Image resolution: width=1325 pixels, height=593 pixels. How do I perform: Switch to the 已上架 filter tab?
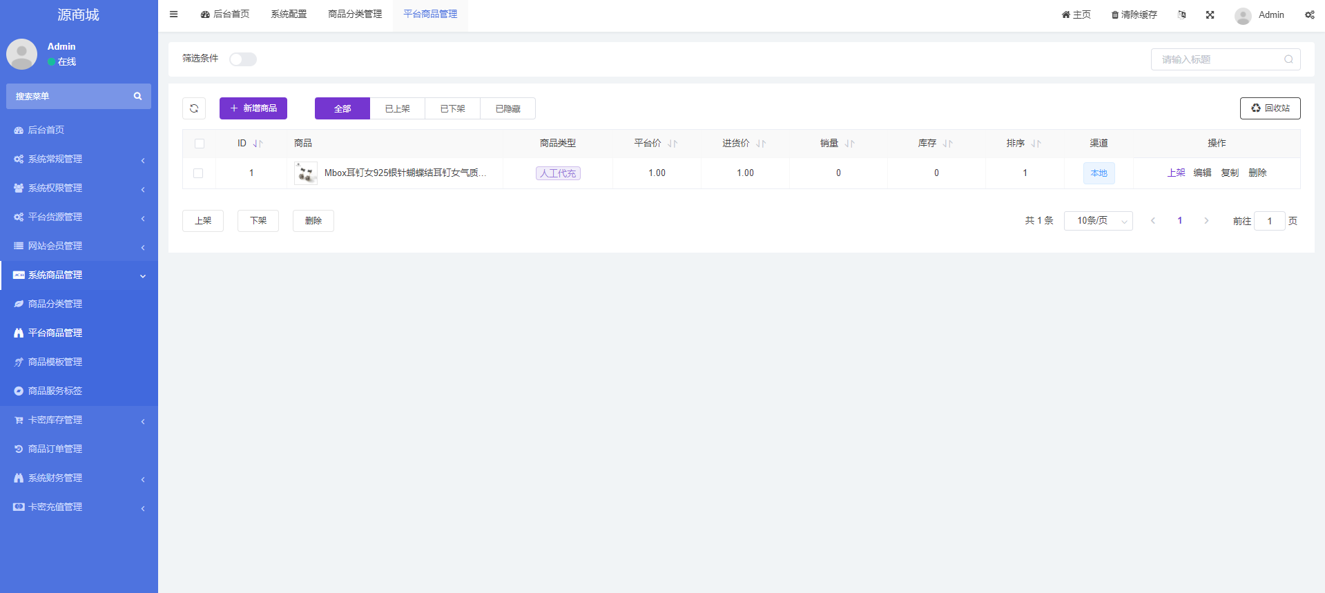click(x=397, y=108)
